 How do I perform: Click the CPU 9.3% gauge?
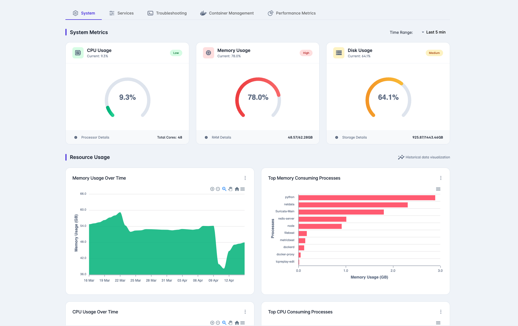click(127, 97)
